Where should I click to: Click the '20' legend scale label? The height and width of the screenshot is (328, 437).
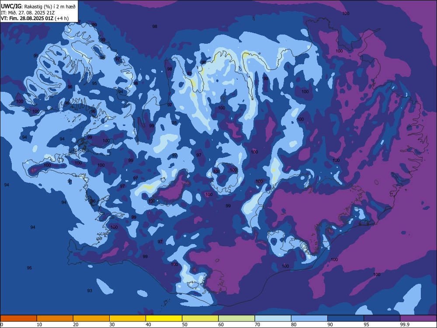[x=76, y=325]
